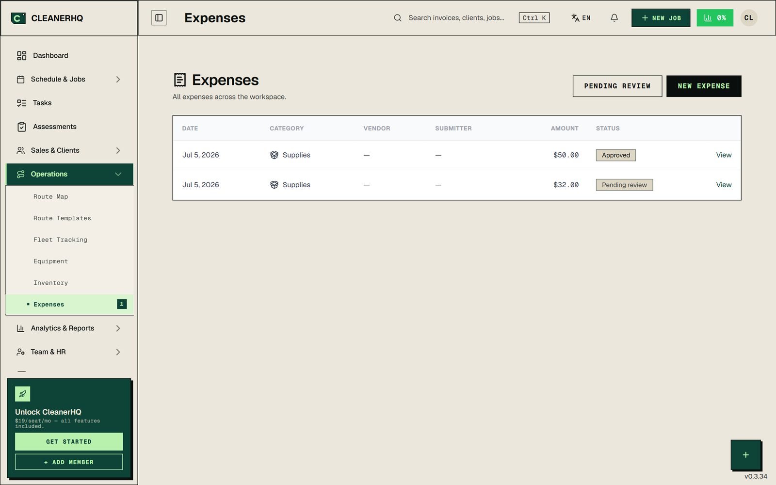776x485 pixels.
Task: Click the Pending Review button
Action: point(617,86)
